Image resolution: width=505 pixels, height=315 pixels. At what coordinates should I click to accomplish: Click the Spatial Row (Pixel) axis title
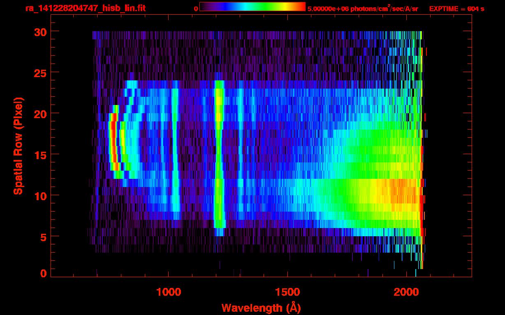(x=19, y=146)
